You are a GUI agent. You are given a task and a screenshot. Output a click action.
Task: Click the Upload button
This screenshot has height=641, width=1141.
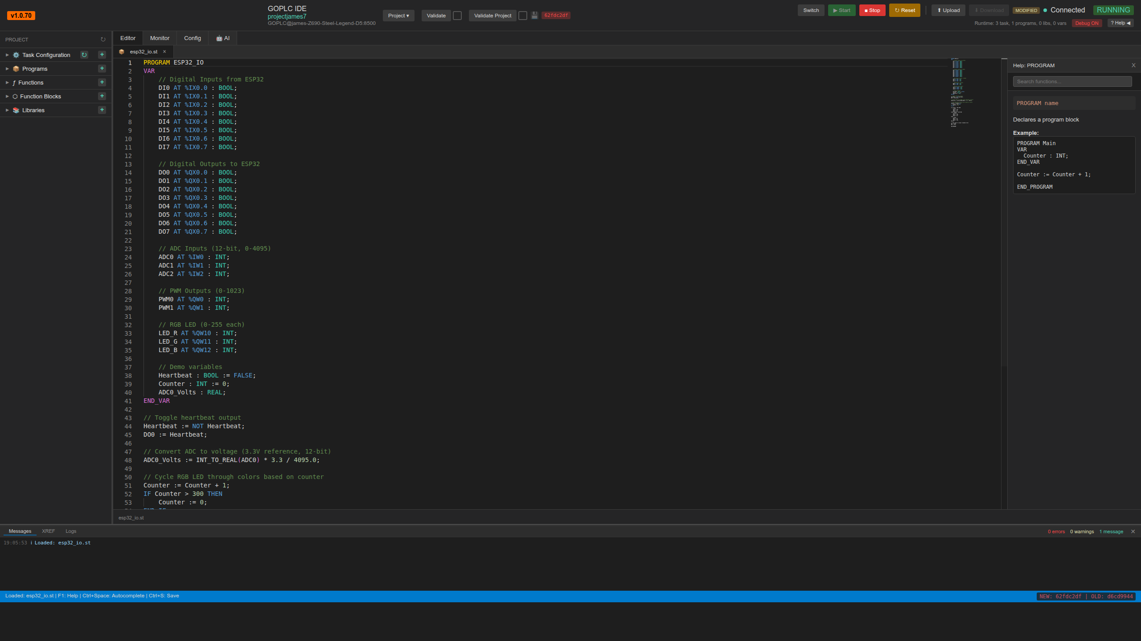948,10
